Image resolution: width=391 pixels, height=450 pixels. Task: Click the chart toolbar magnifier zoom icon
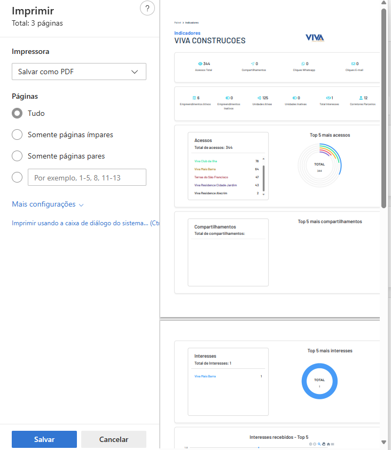[x=319, y=444]
